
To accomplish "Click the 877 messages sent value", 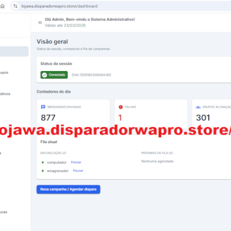I will click(x=48, y=118).
